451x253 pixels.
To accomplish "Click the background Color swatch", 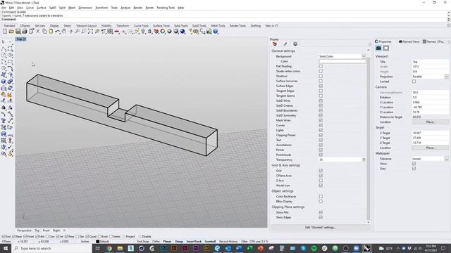I will [342, 61].
